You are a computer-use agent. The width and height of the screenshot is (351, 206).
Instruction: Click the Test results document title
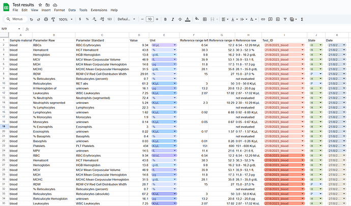click(23, 5)
